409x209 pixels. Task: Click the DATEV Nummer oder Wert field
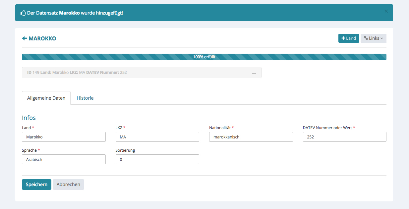coord(344,137)
